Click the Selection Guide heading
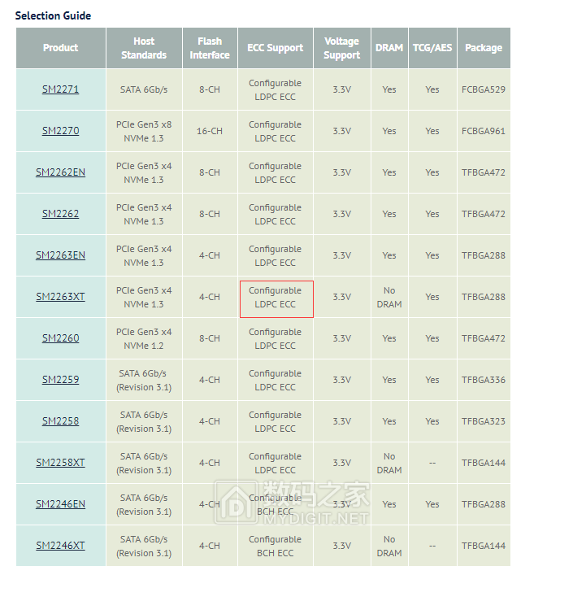The width and height of the screenshot is (586, 601). pos(53,15)
